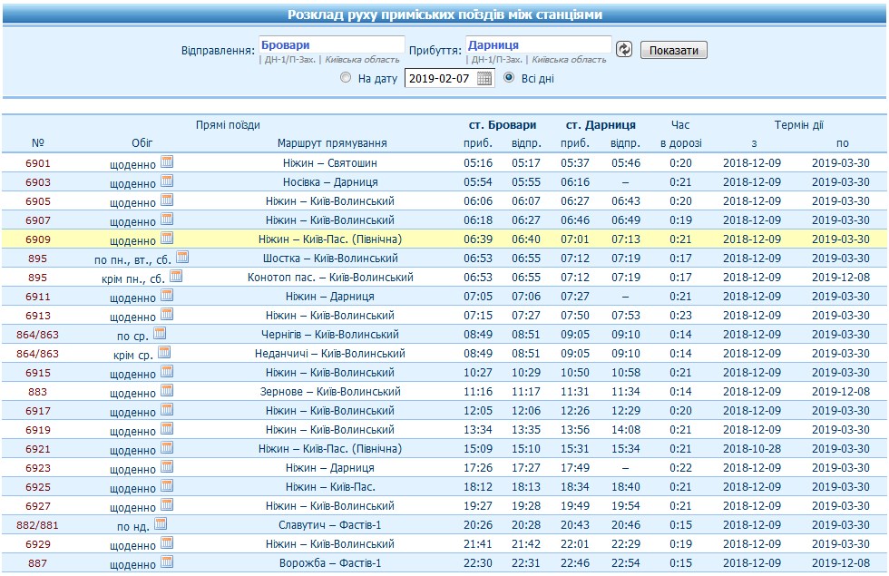Open the date picker calendar icon
Image resolution: width=889 pixels, height=576 pixels.
click(484, 78)
